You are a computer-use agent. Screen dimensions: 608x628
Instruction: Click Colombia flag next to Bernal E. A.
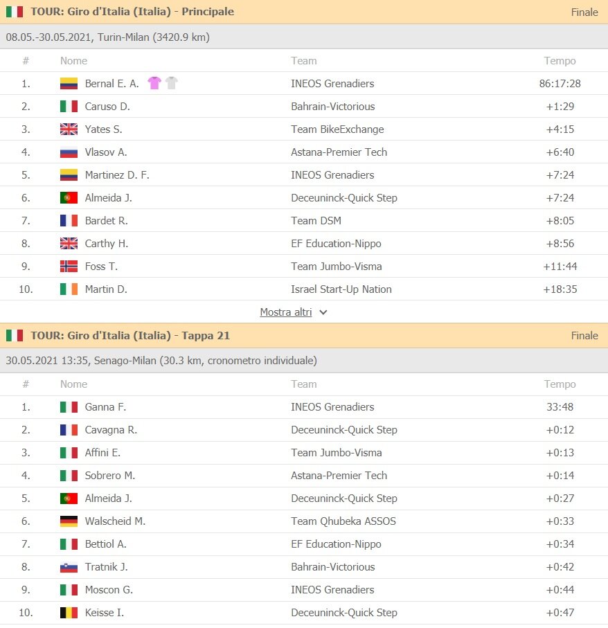tap(69, 84)
